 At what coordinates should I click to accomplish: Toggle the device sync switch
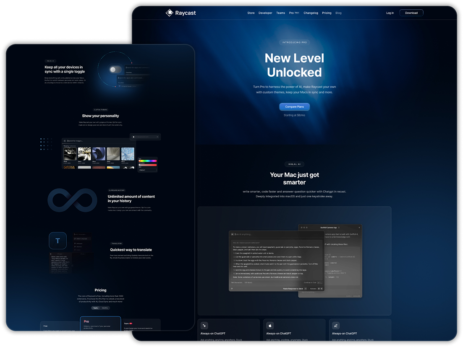pyautogui.click(x=115, y=70)
